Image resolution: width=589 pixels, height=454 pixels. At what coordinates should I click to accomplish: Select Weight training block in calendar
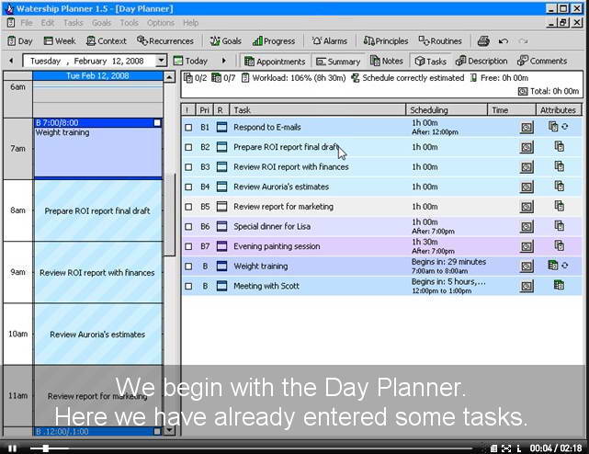[x=98, y=149]
